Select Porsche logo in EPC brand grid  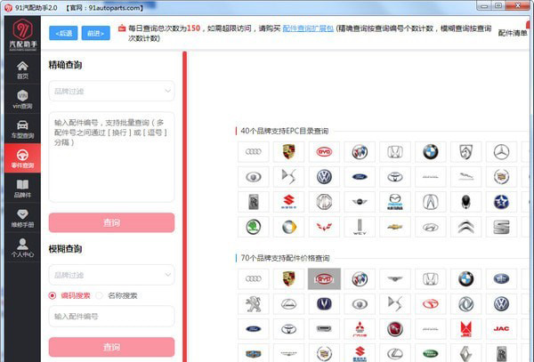click(x=288, y=152)
